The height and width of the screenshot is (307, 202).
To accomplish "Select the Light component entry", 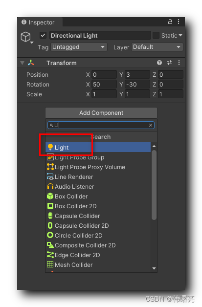I will pos(98,147).
